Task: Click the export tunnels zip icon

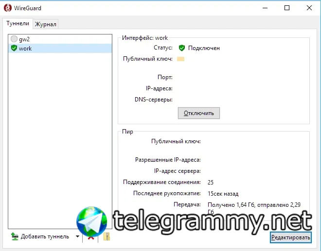Action: click(107, 237)
